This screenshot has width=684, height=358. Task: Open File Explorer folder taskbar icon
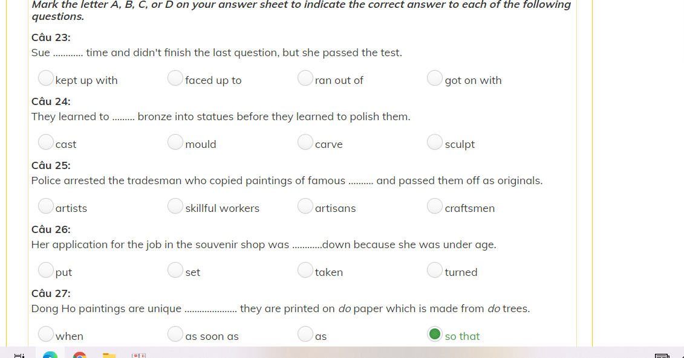tap(109, 355)
